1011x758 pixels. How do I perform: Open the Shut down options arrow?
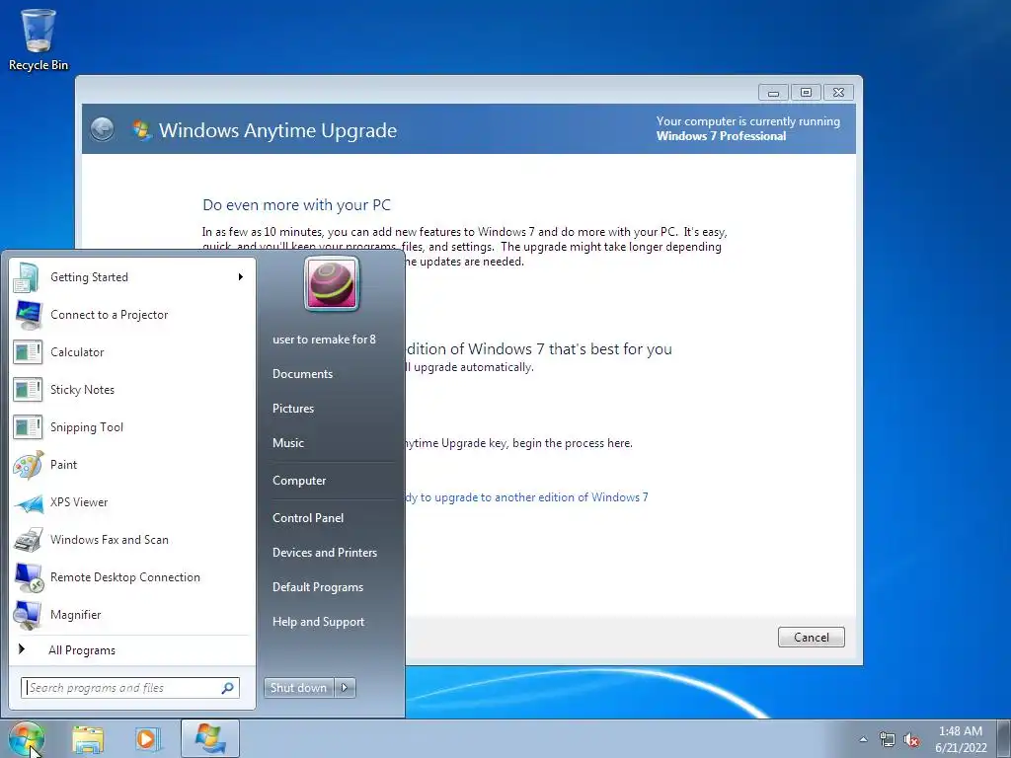pyautogui.click(x=345, y=688)
